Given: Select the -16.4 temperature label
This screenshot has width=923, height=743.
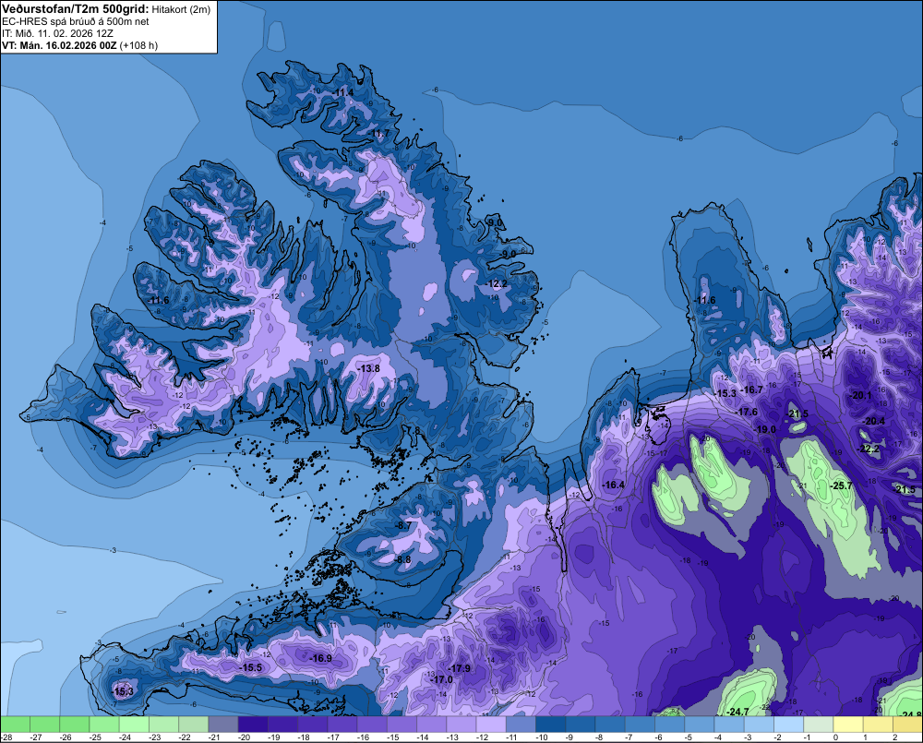Looking at the screenshot, I should (x=614, y=485).
